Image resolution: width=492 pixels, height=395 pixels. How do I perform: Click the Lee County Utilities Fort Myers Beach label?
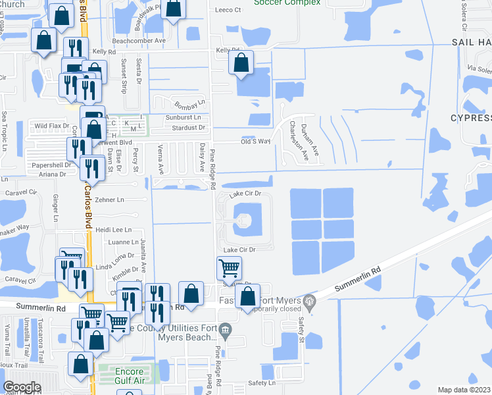(172, 333)
